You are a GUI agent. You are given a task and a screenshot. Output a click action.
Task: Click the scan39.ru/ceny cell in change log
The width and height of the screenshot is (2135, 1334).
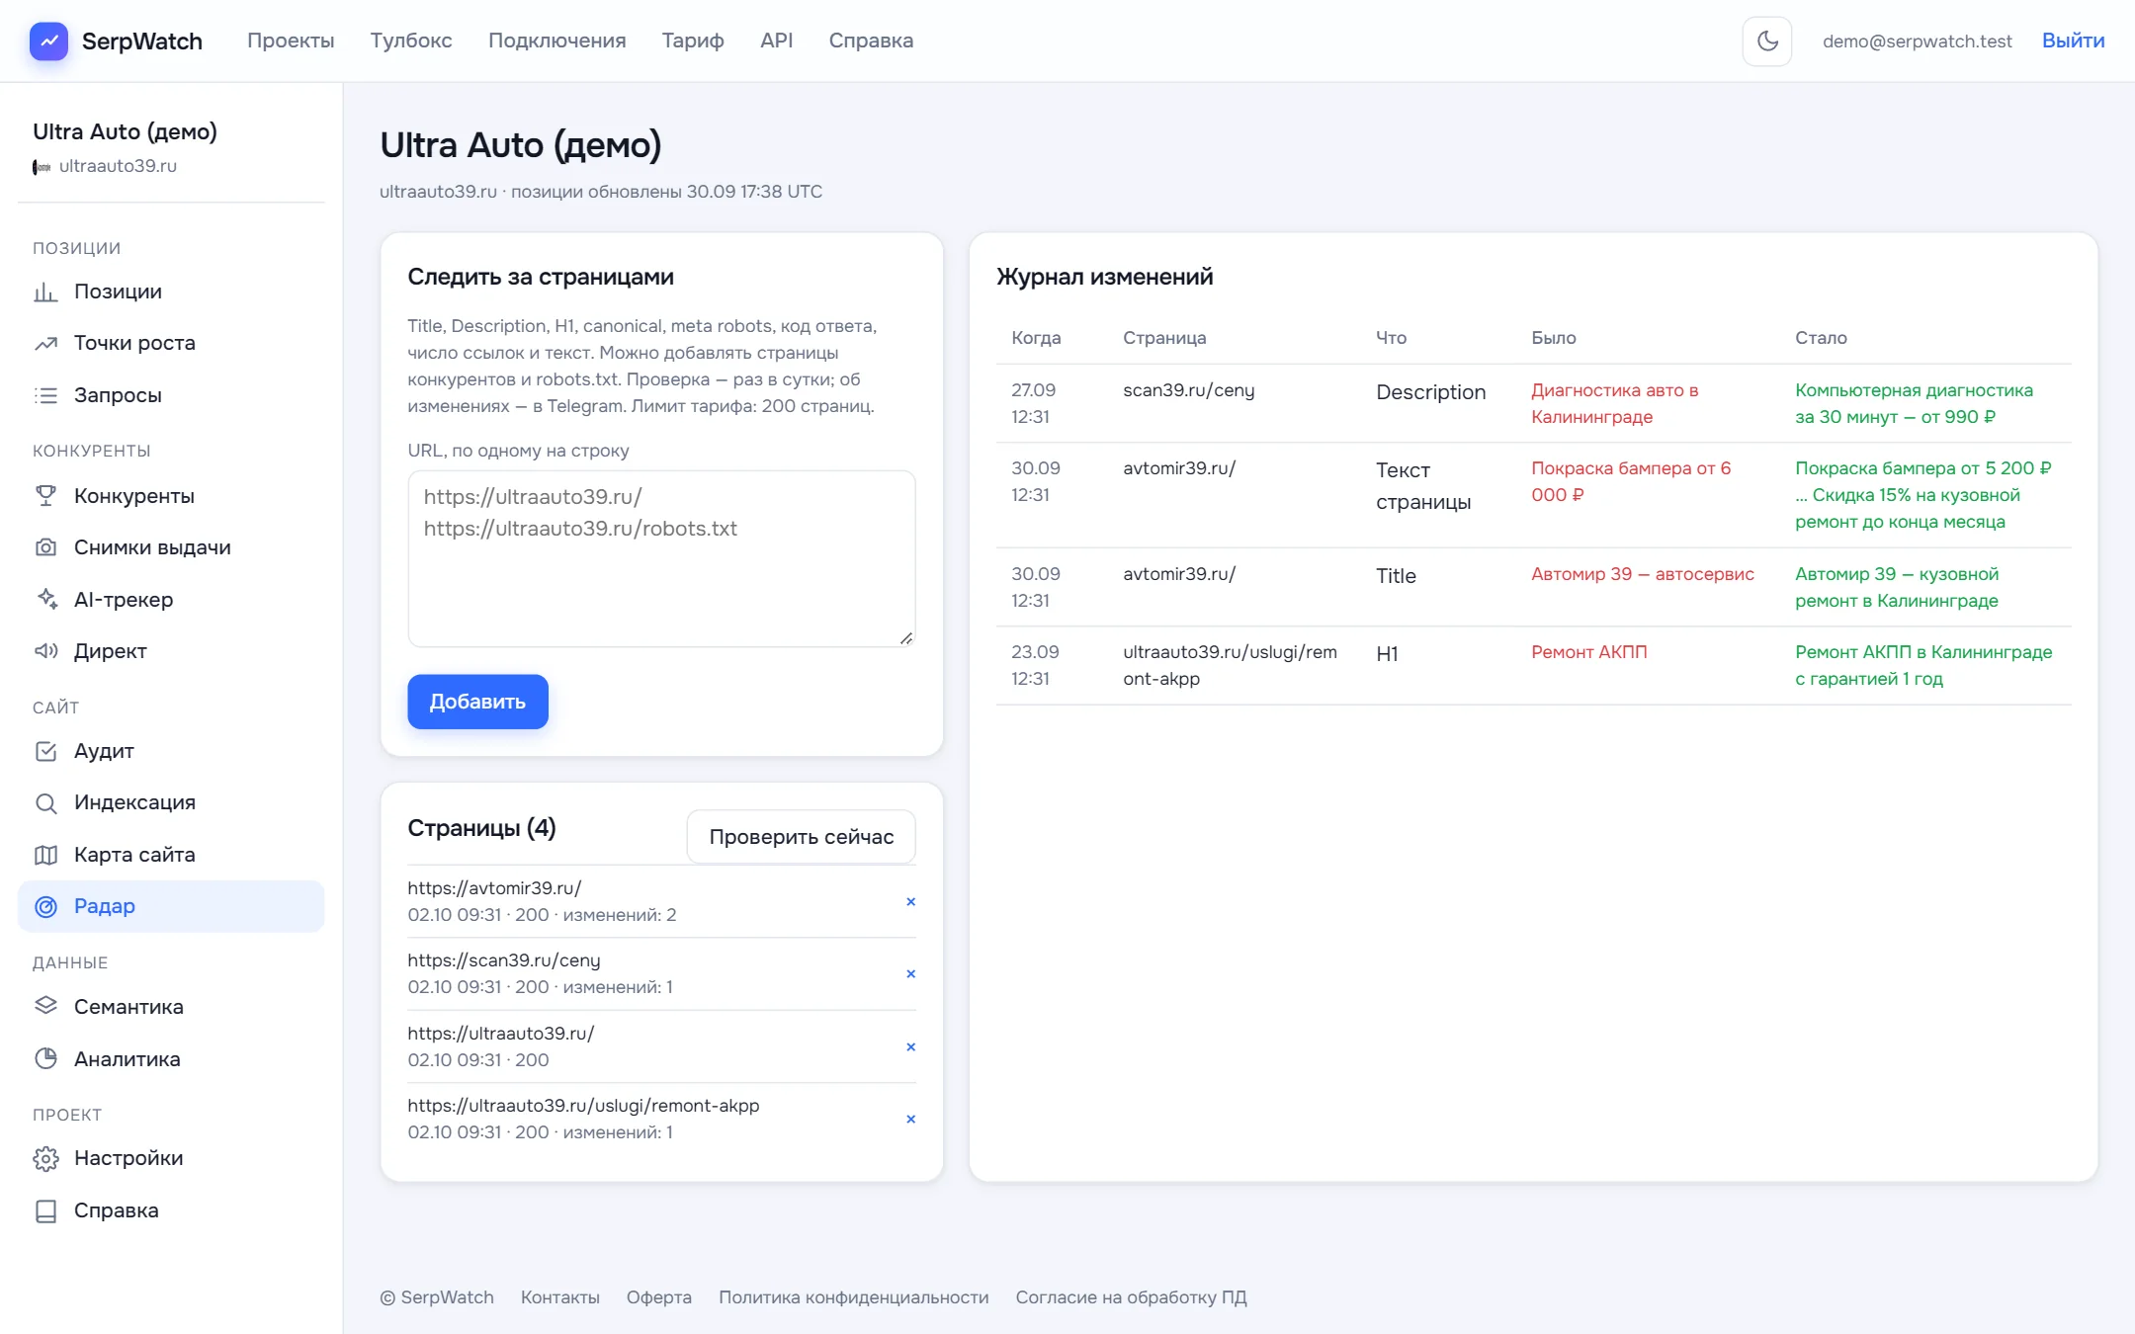[x=1188, y=390]
